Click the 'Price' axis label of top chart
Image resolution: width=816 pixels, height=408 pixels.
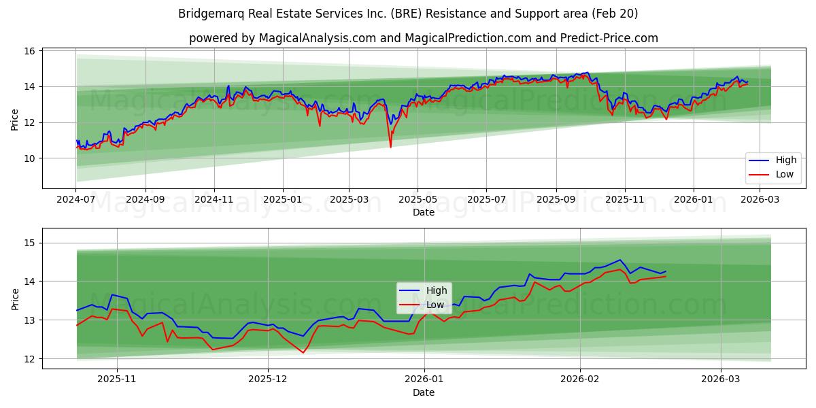[15, 118]
